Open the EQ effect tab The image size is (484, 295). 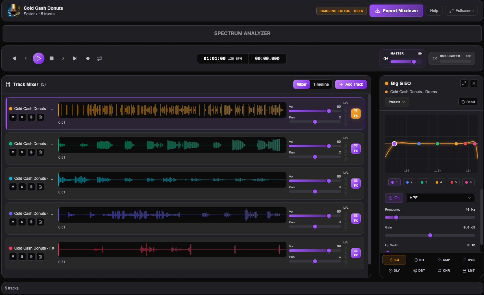point(394,260)
